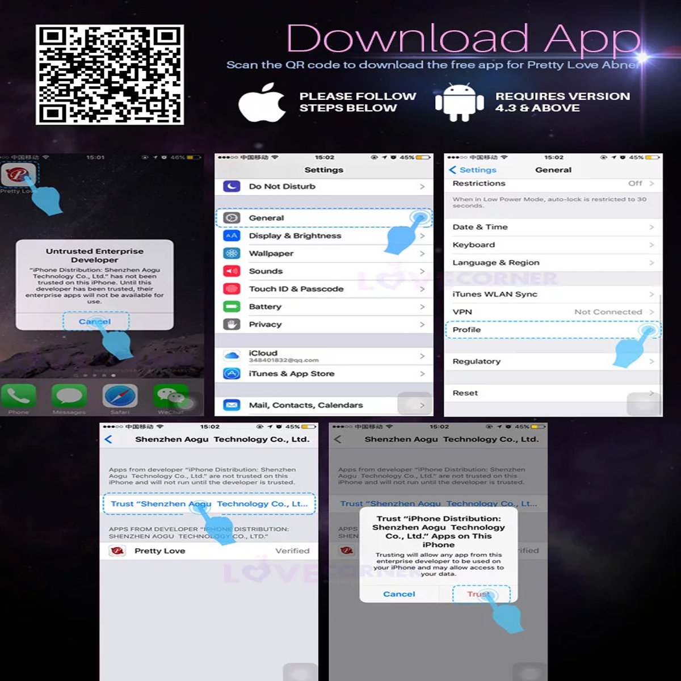Open the WeChat app in the dock
This screenshot has width=681, height=681.
coord(170,396)
